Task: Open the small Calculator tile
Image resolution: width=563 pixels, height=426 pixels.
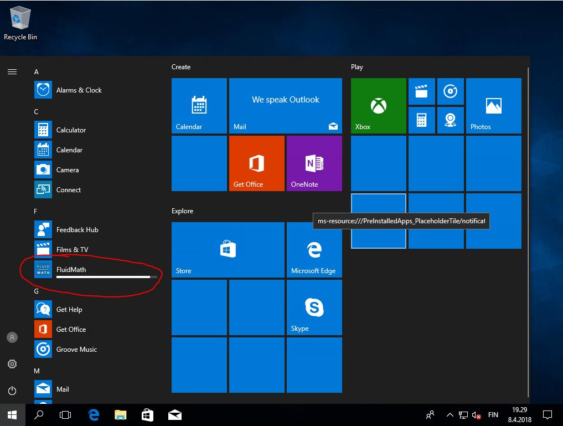Action: click(x=421, y=120)
